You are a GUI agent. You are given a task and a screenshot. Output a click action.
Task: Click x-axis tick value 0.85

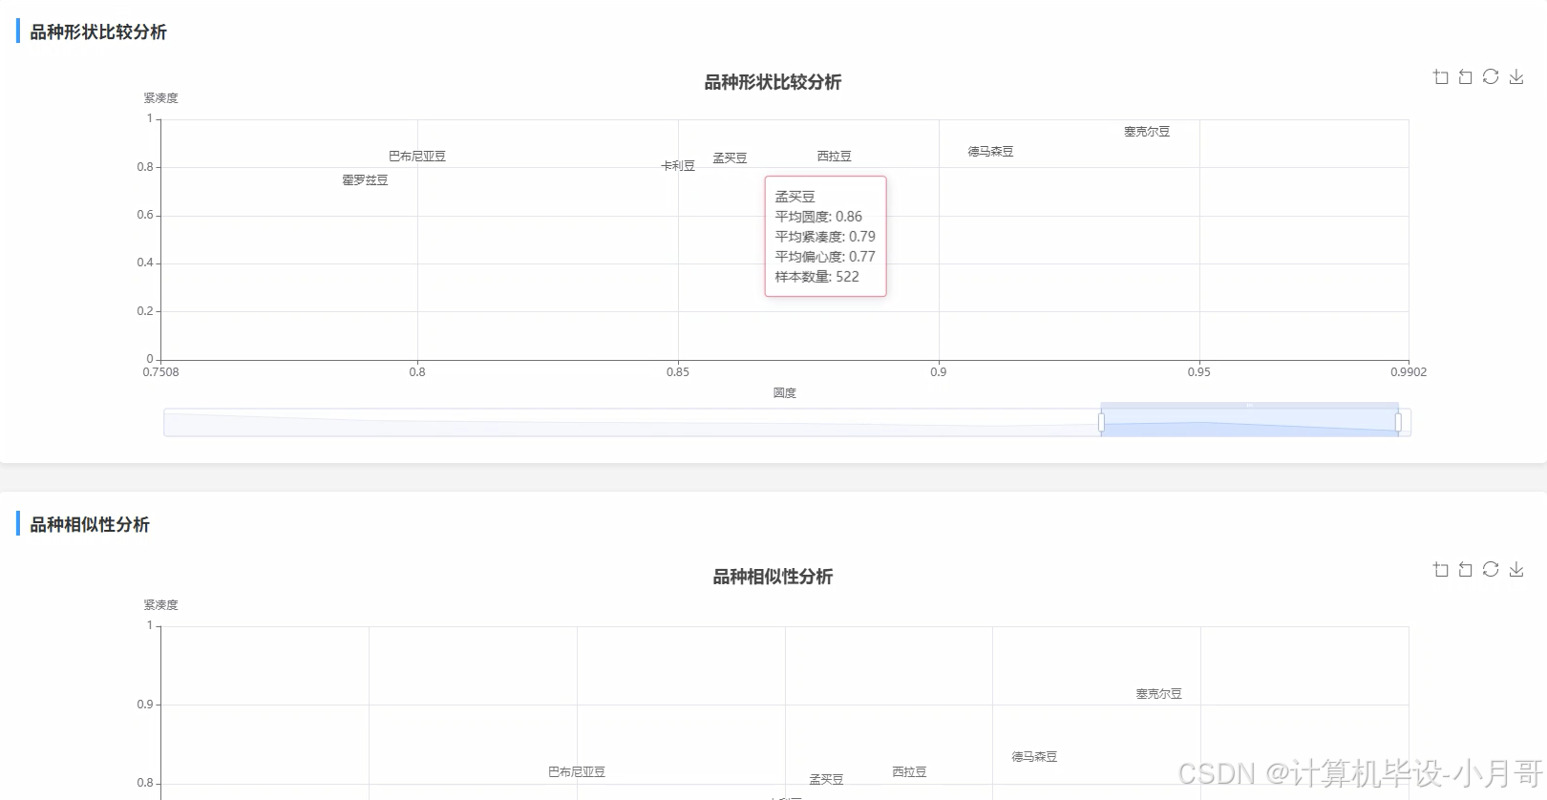pyautogui.click(x=678, y=372)
